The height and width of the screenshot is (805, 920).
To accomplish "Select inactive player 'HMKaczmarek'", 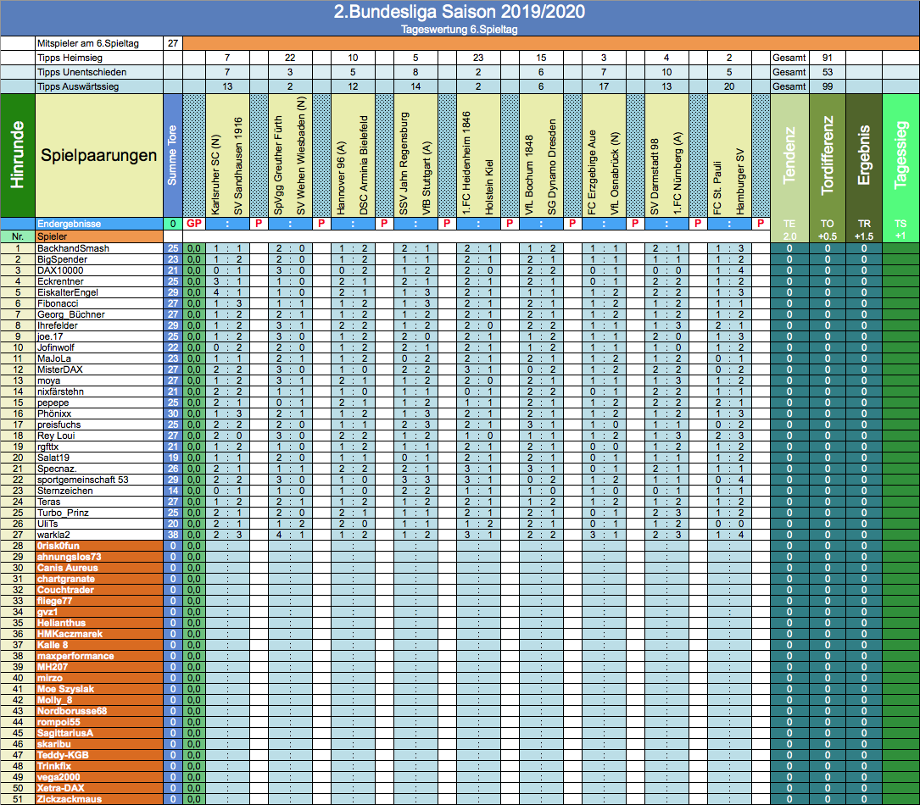I will (x=99, y=634).
